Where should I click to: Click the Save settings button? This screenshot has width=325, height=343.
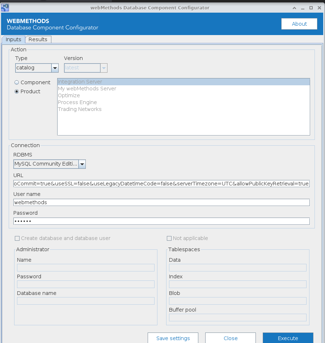173,338
